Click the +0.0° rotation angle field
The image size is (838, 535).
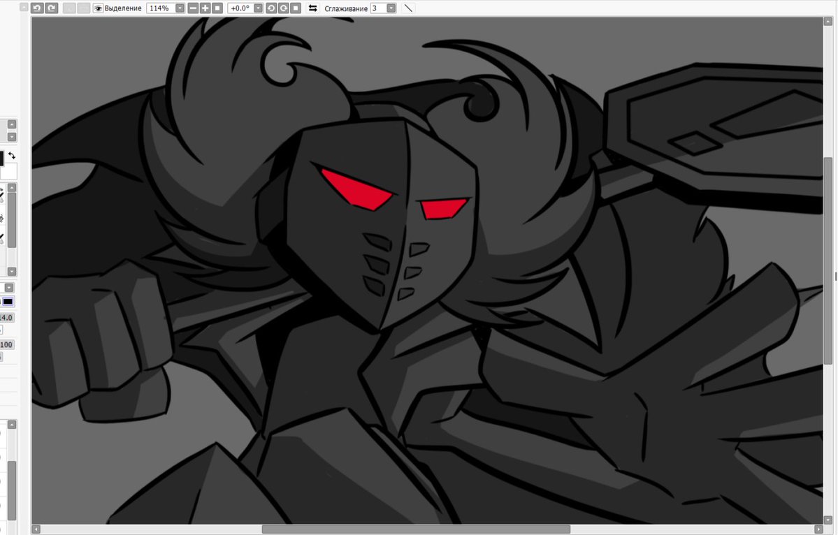pyautogui.click(x=240, y=8)
